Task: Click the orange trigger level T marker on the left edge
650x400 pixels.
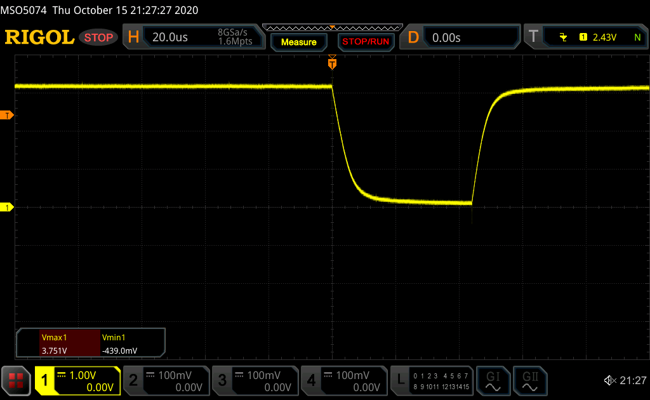Action: [6, 115]
